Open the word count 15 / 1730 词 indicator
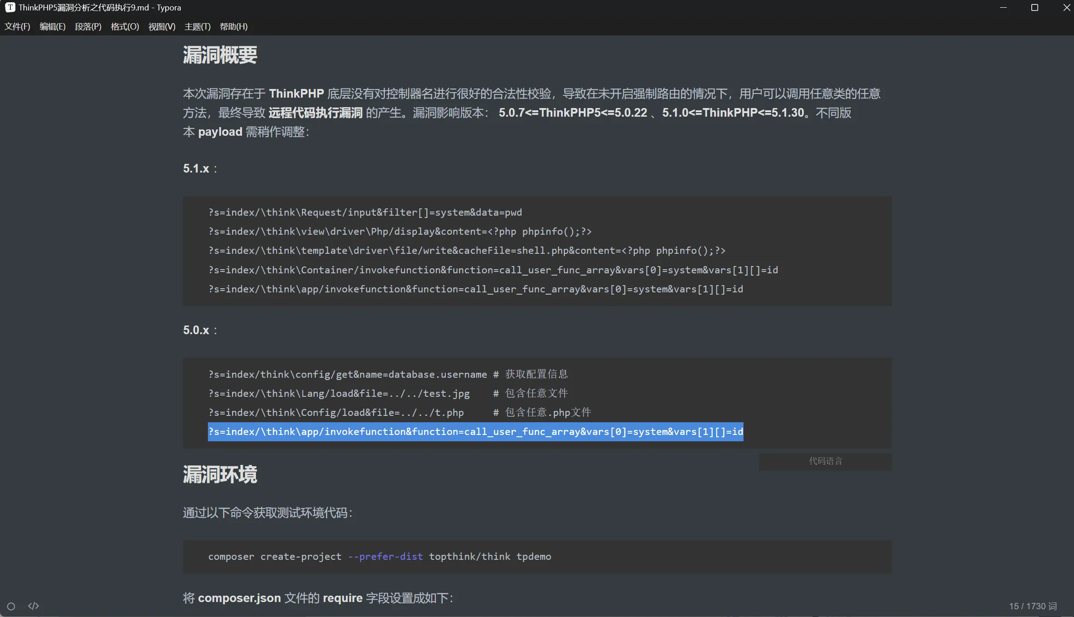This screenshot has width=1074, height=617. (1033, 606)
